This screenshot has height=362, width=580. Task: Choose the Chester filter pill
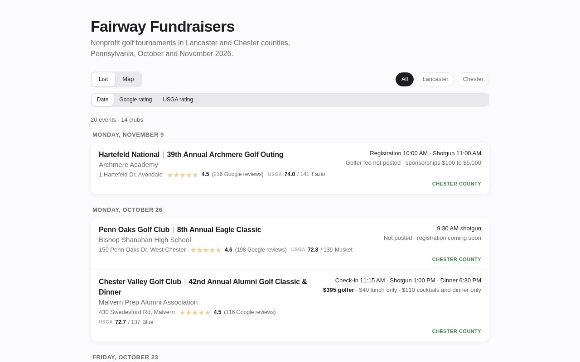point(473,79)
